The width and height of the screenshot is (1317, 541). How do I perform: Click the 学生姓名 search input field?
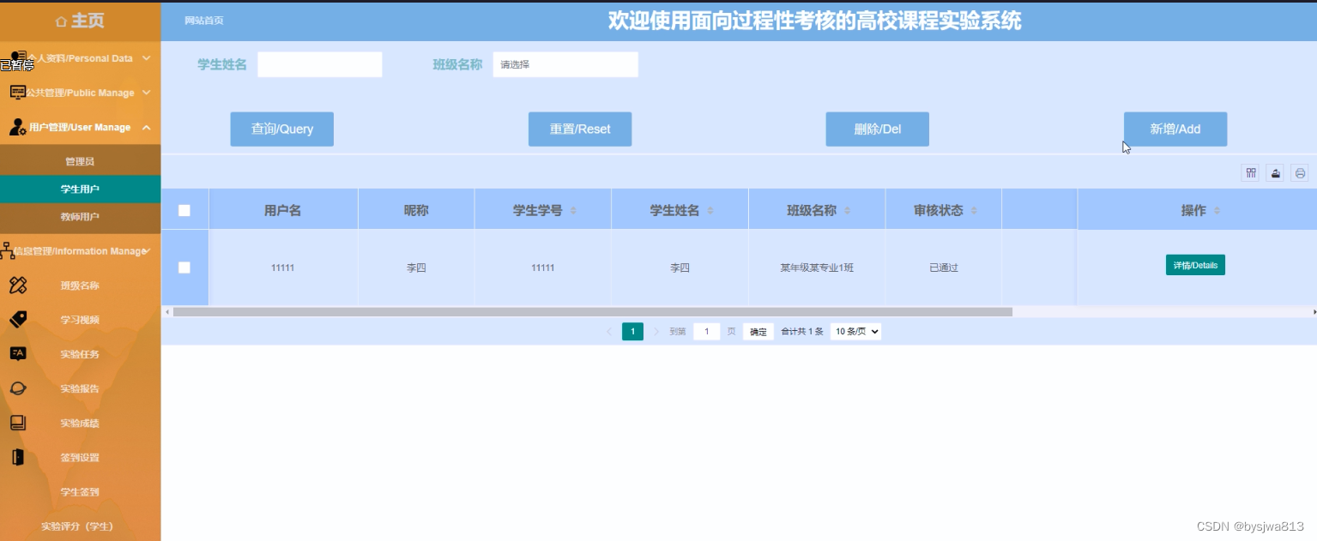pyautogui.click(x=320, y=64)
